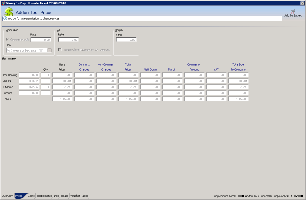306x200 pixels.
Task: Click the Children row label
Action: [x=8, y=87]
